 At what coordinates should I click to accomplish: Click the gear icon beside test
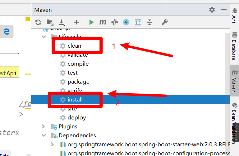tap(63, 73)
